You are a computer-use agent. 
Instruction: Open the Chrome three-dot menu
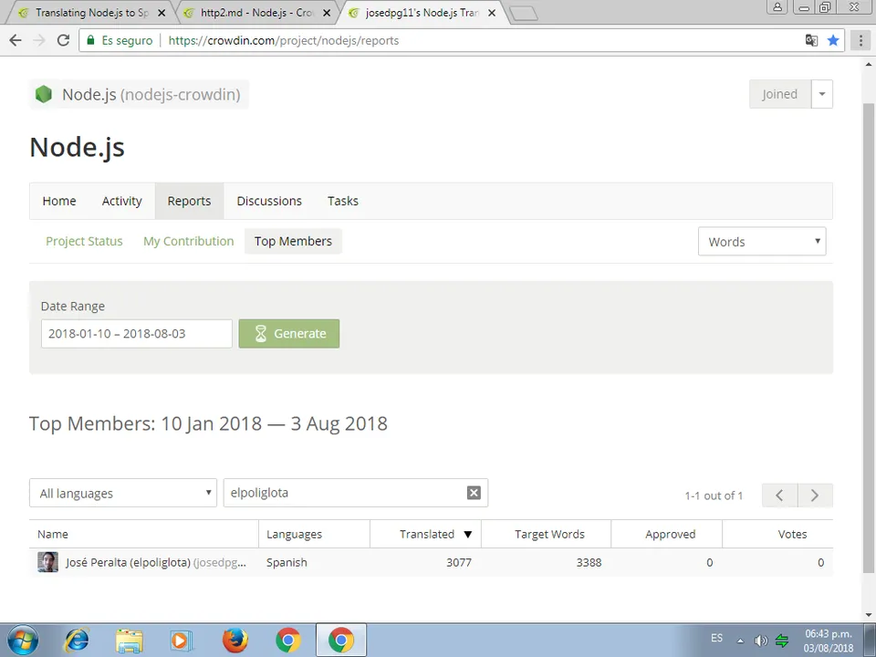(860, 40)
